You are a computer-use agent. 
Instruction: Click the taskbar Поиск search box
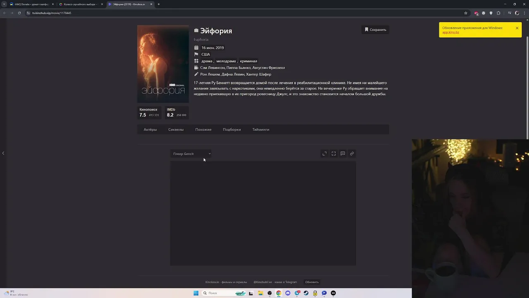point(224,293)
